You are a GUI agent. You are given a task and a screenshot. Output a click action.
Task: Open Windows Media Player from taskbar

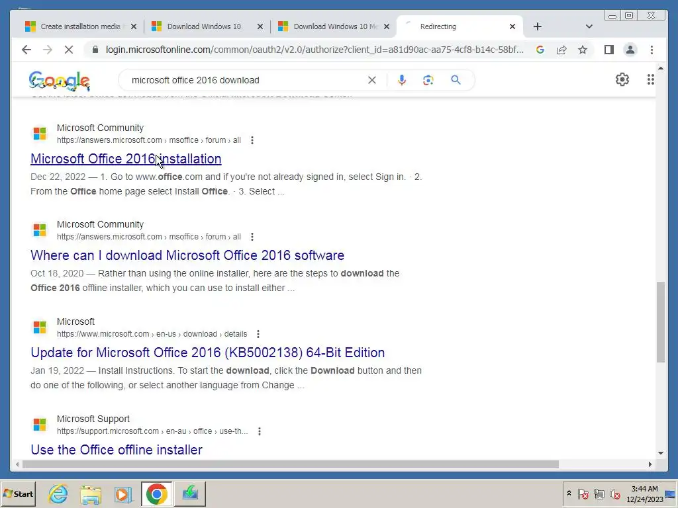(x=123, y=493)
